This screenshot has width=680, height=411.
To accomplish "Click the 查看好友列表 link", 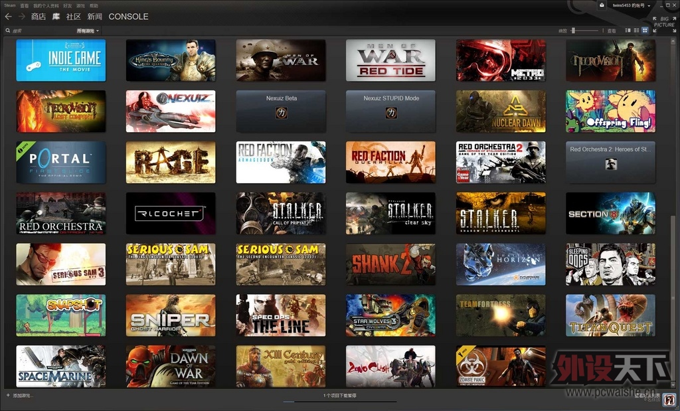I will 647,395.
